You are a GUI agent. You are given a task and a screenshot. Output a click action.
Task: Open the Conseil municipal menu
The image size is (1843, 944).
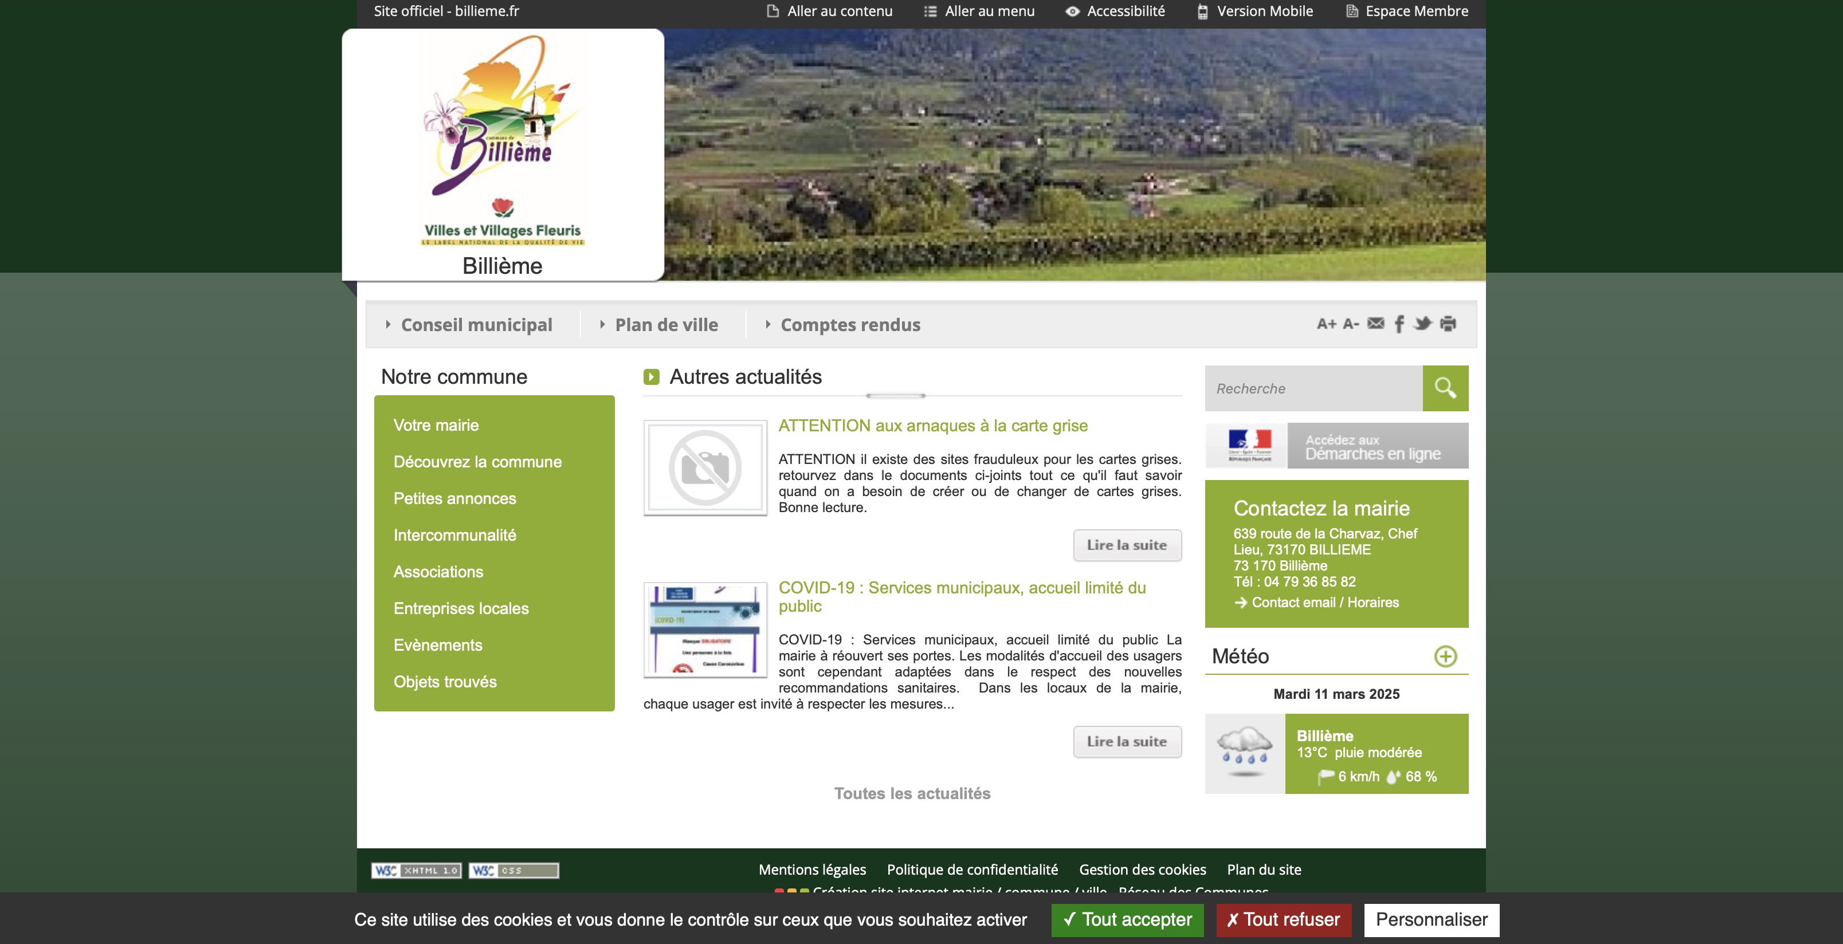coord(476,325)
